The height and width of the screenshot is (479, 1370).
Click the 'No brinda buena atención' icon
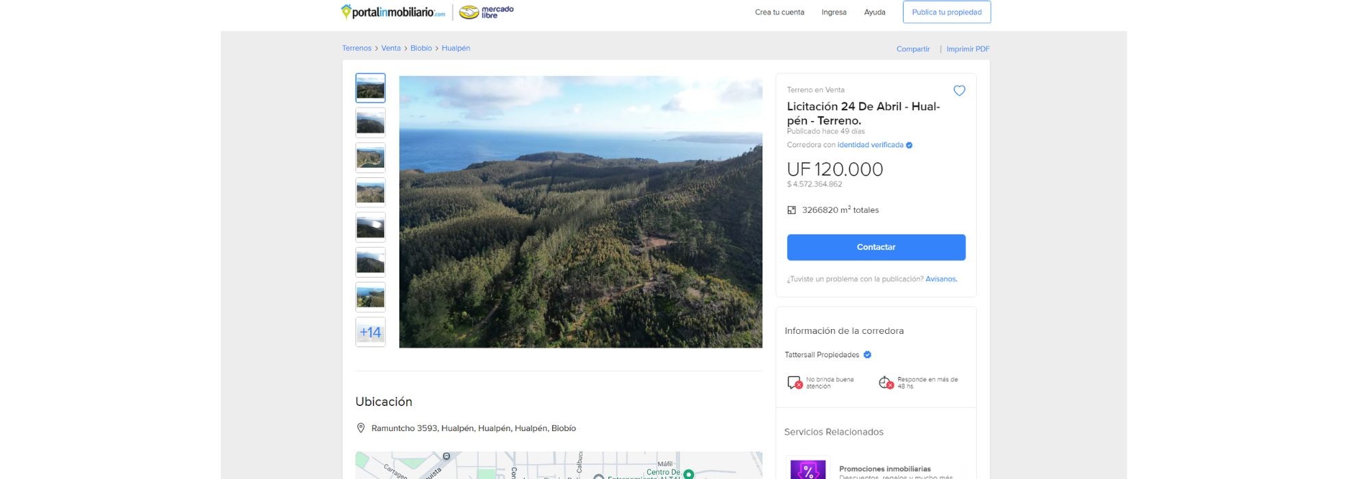(x=794, y=383)
